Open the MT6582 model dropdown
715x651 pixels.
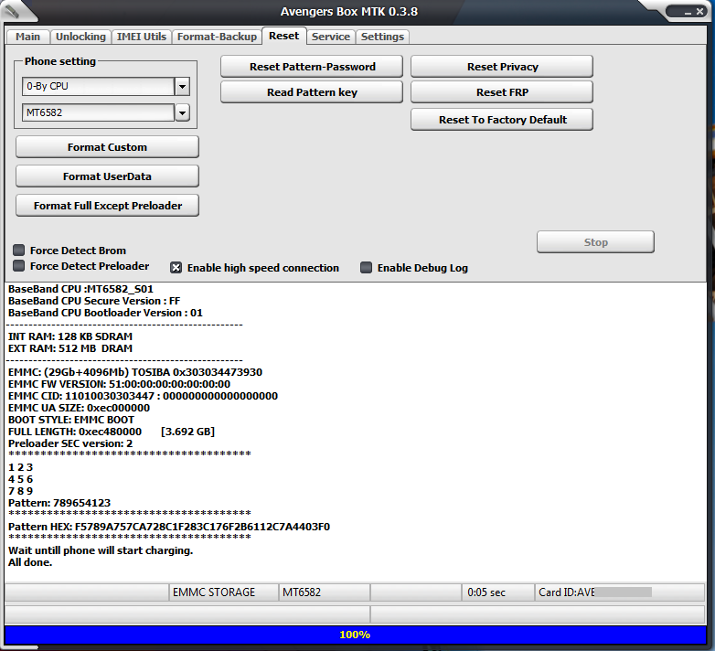point(182,112)
